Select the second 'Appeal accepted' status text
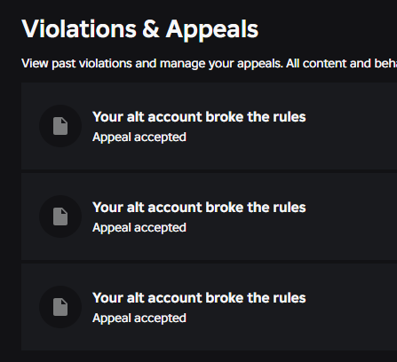Image resolution: width=397 pixels, height=362 pixels. [x=139, y=228]
